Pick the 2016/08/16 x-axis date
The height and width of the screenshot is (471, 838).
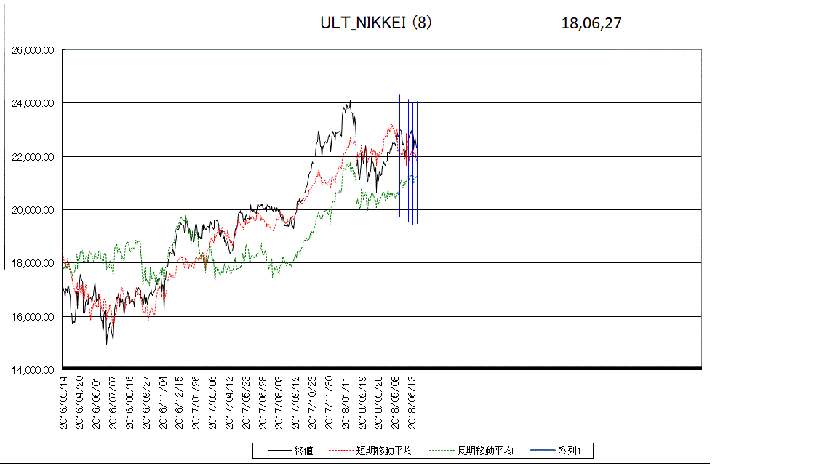point(129,402)
